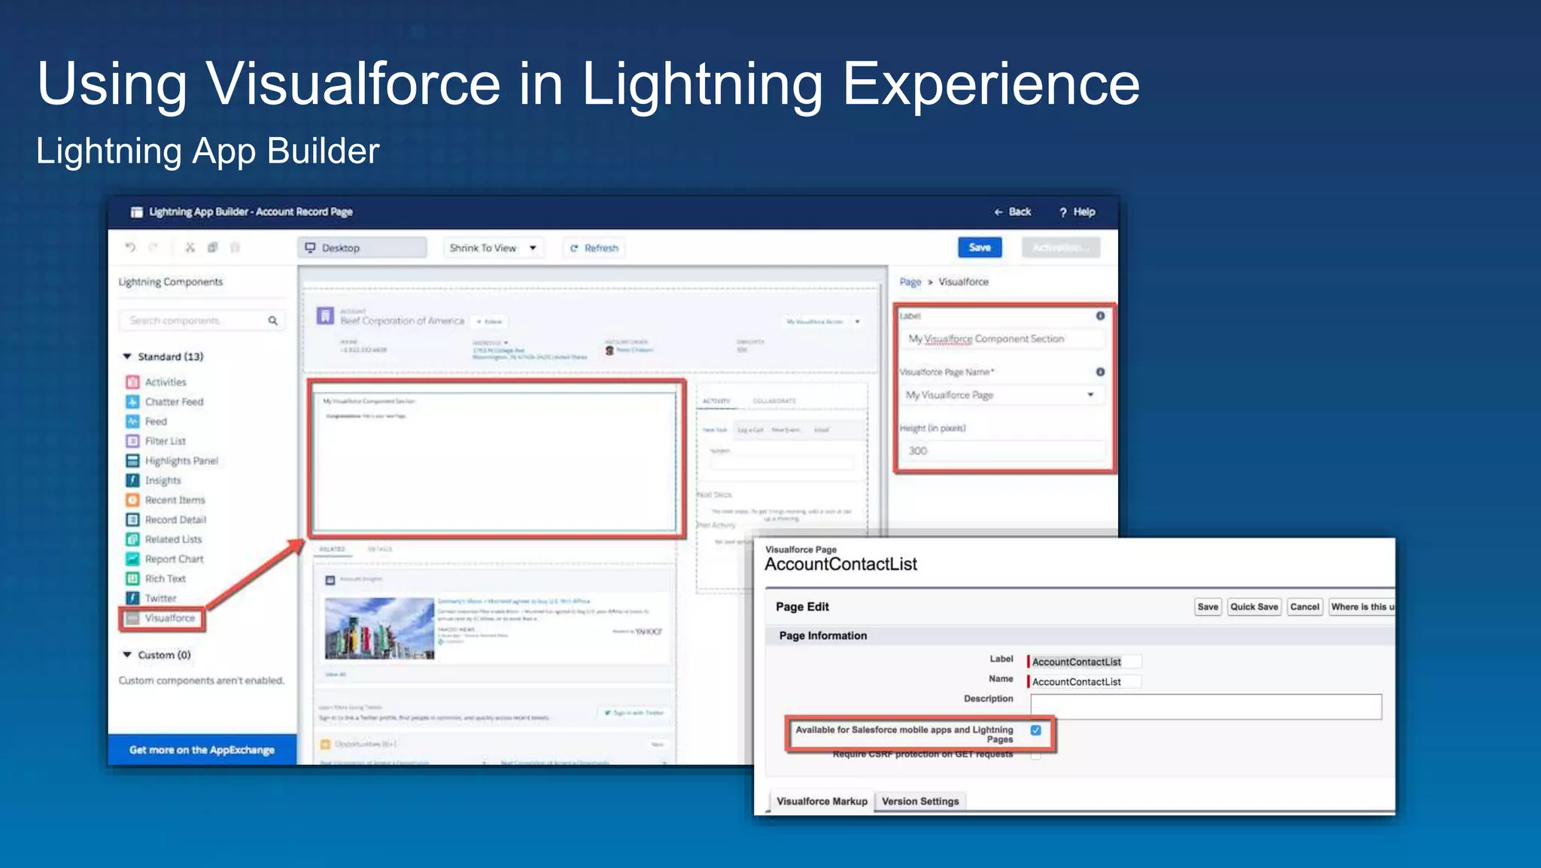The height and width of the screenshot is (868, 1541).
Task: Select the Record Detail component icon
Action: 132,519
